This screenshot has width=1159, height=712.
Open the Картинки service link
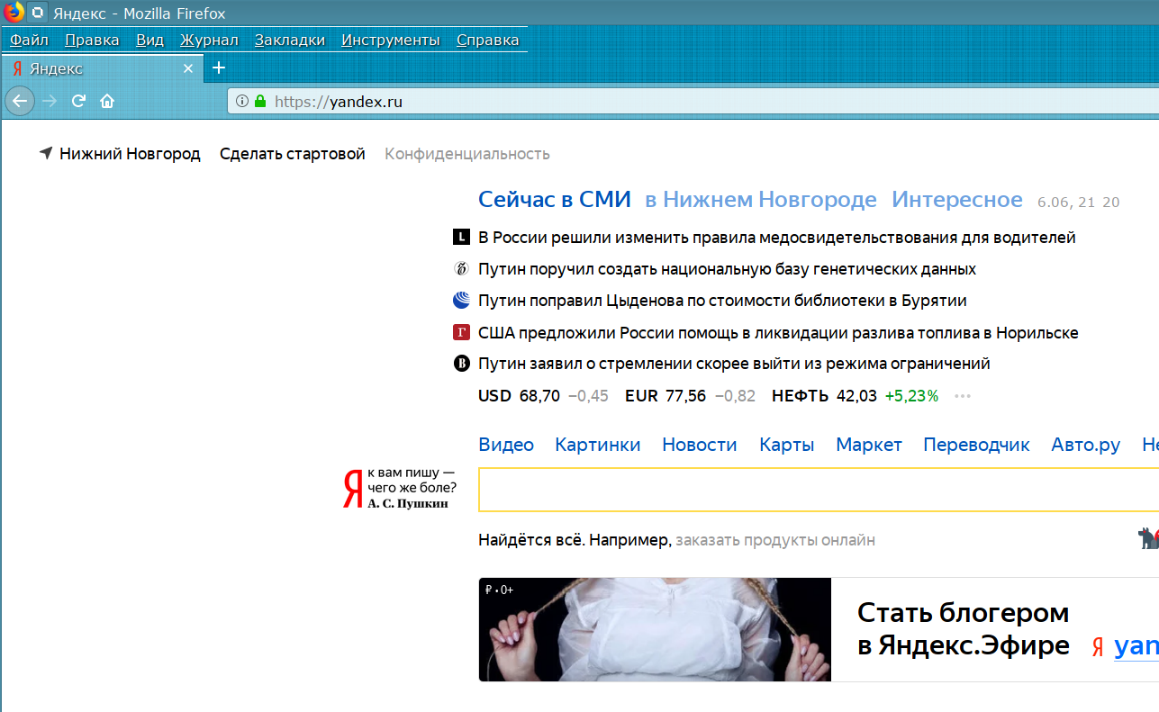(598, 445)
